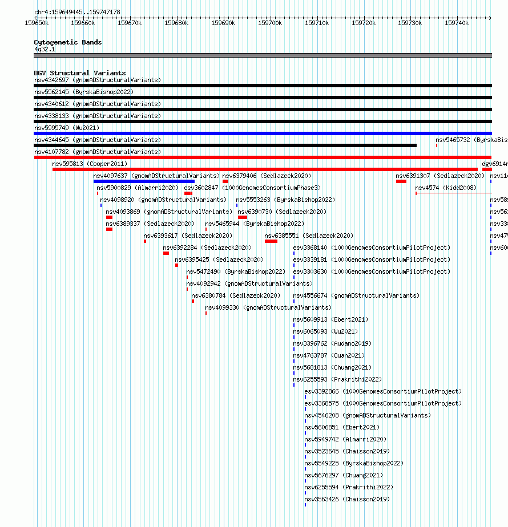The width and height of the screenshot is (508, 527).
Task: Click the DGV Structural Variants track title
Action: tap(80, 73)
